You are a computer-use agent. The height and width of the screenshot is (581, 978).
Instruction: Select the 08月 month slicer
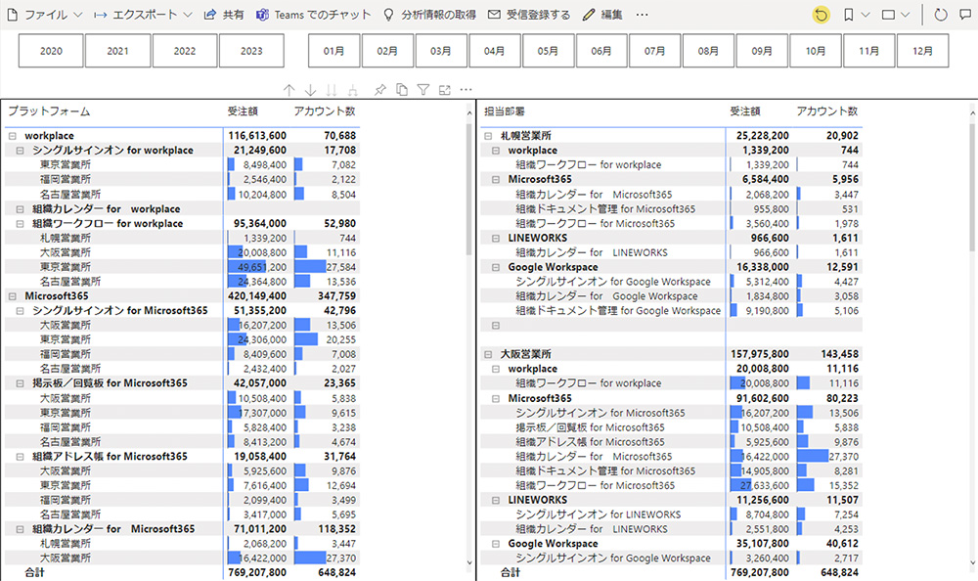pyautogui.click(x=708, y=51)
